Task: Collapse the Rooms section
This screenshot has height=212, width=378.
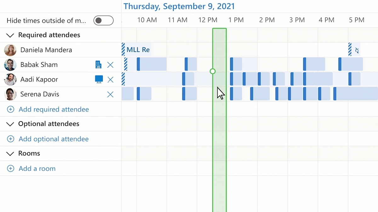Action: pyautogui.click(x=10, y=154)
